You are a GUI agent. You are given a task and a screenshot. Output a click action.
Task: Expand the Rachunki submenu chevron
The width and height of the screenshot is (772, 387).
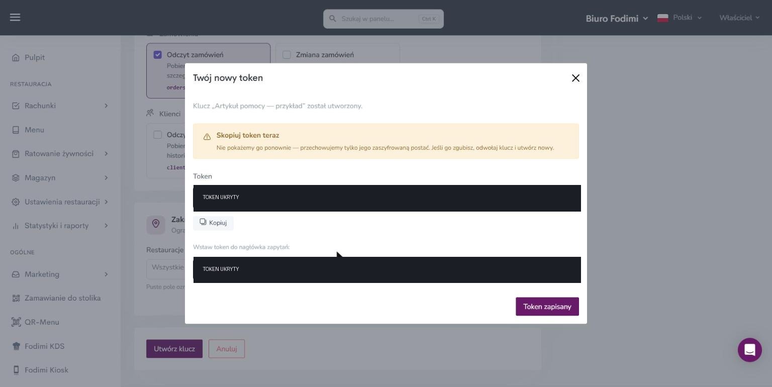click(x=106, y=106)
